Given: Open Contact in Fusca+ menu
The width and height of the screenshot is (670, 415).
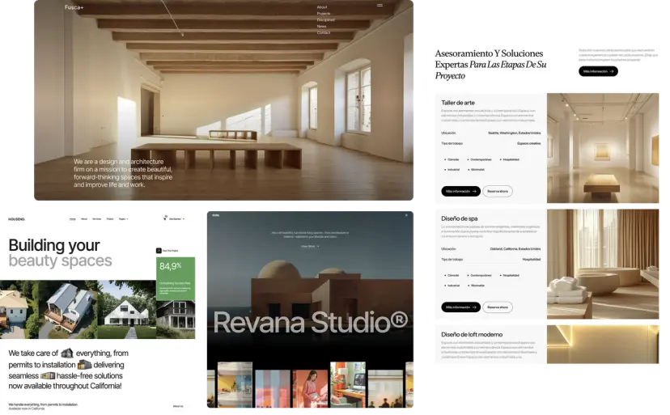Looking at the screenshot, I should click(x=324, y=33).
